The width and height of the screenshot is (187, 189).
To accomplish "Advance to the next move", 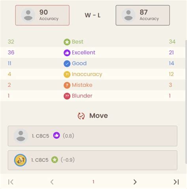I will coord(135,182).
